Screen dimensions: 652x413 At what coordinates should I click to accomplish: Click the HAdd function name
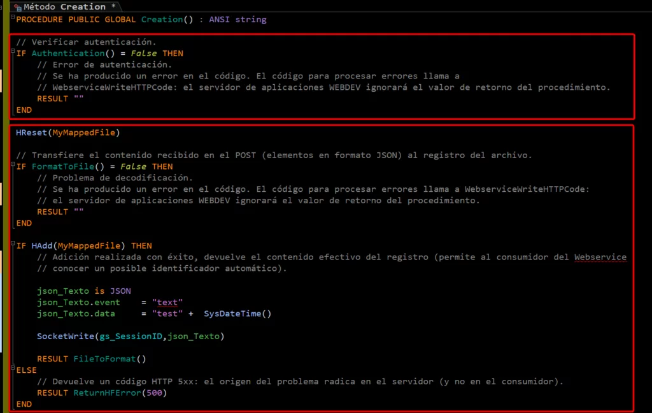[42, 245]
